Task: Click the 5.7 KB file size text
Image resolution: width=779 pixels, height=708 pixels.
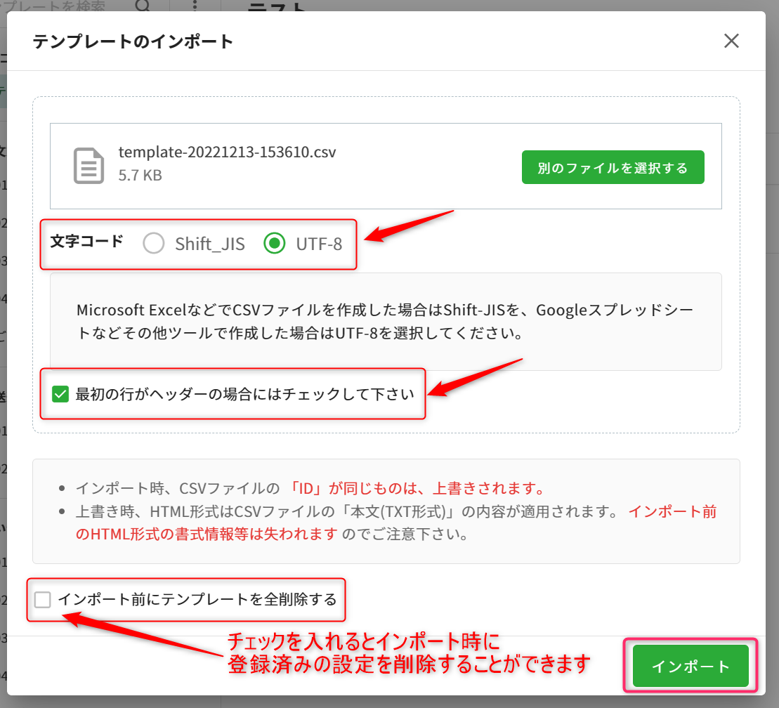Action: [140, 175]
